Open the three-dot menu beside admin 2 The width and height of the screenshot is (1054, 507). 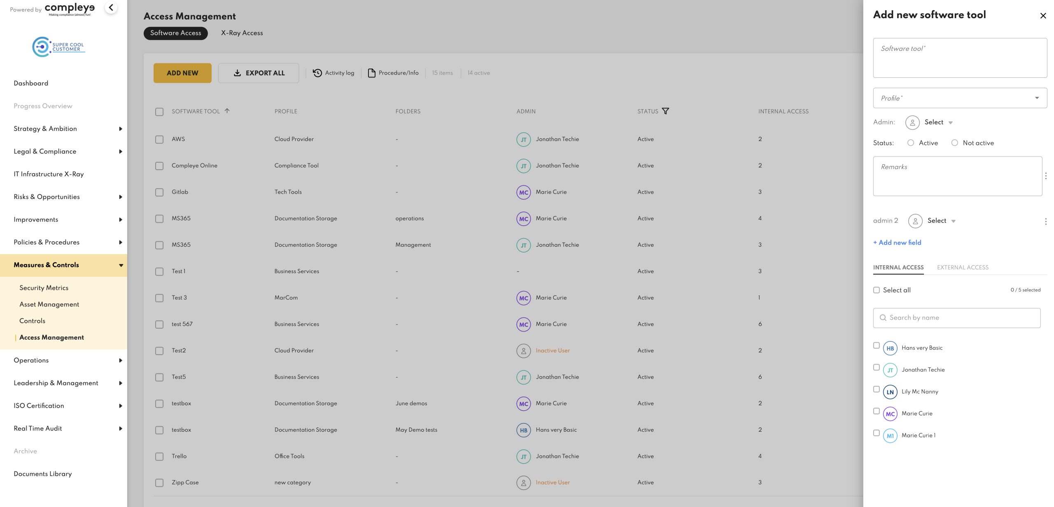click(x=1046, y=222)
